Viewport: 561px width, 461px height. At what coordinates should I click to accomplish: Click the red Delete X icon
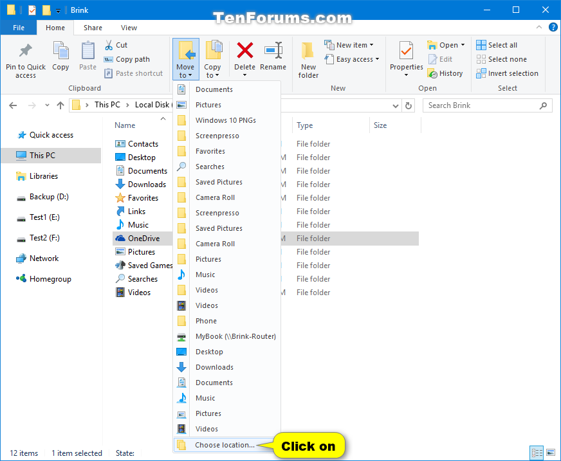click(244, 50)
